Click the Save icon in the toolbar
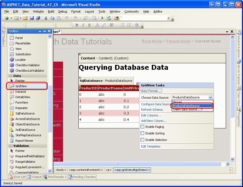This screenshot has width=243, height=187. tap(32, 18)
